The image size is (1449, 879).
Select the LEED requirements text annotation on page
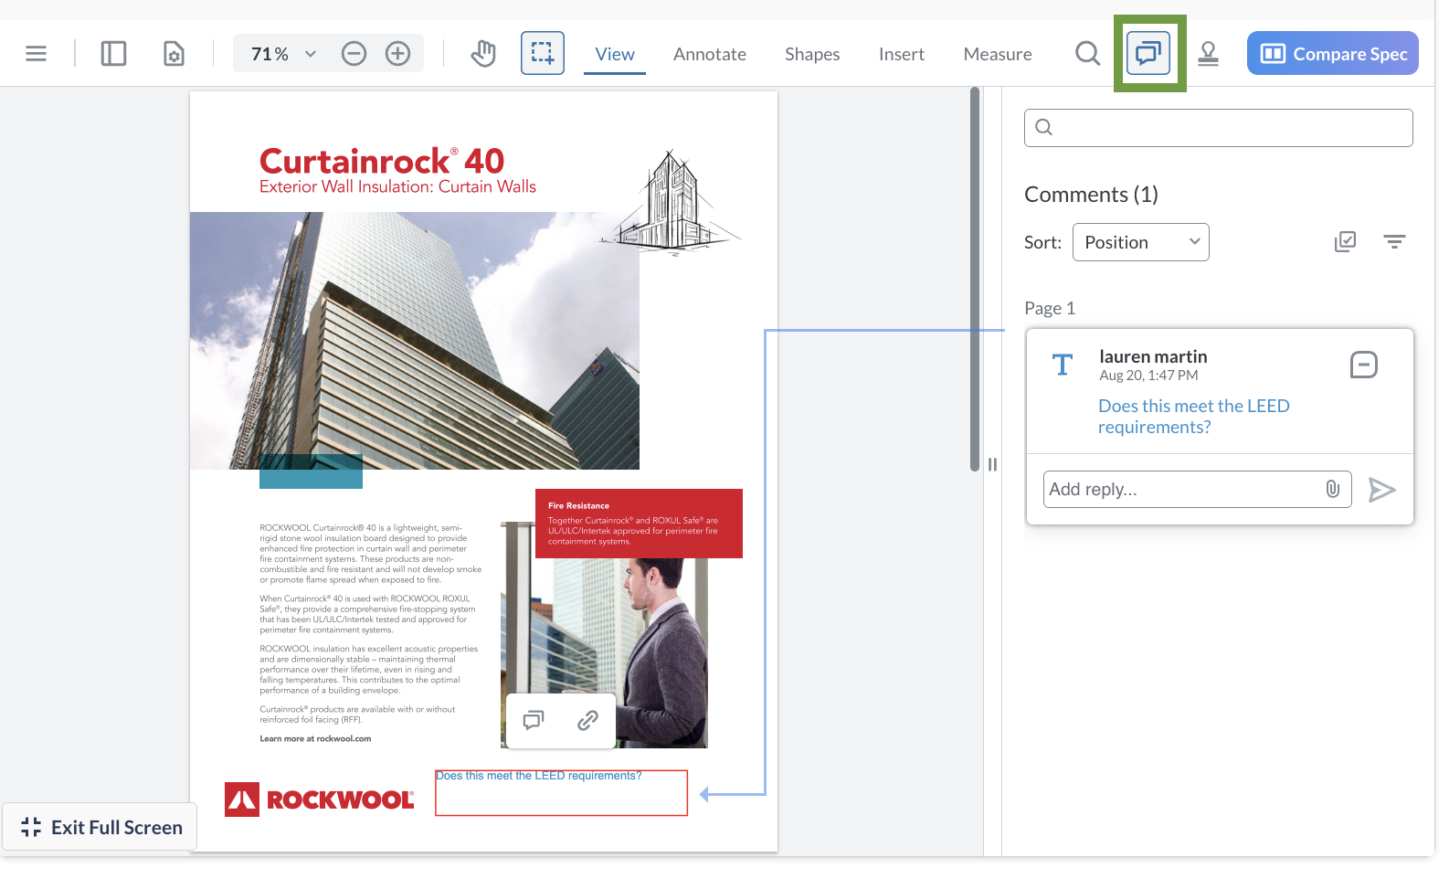561,792
